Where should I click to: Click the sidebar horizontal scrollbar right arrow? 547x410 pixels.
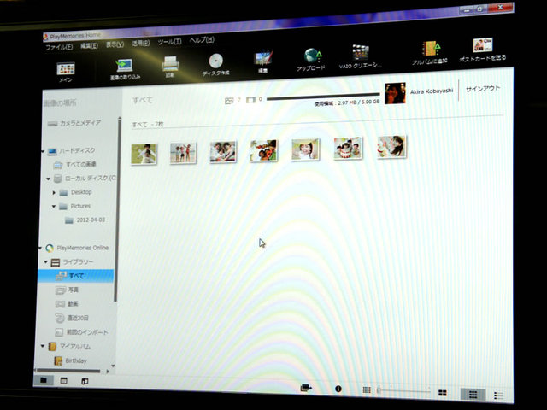tap(108, 372)
